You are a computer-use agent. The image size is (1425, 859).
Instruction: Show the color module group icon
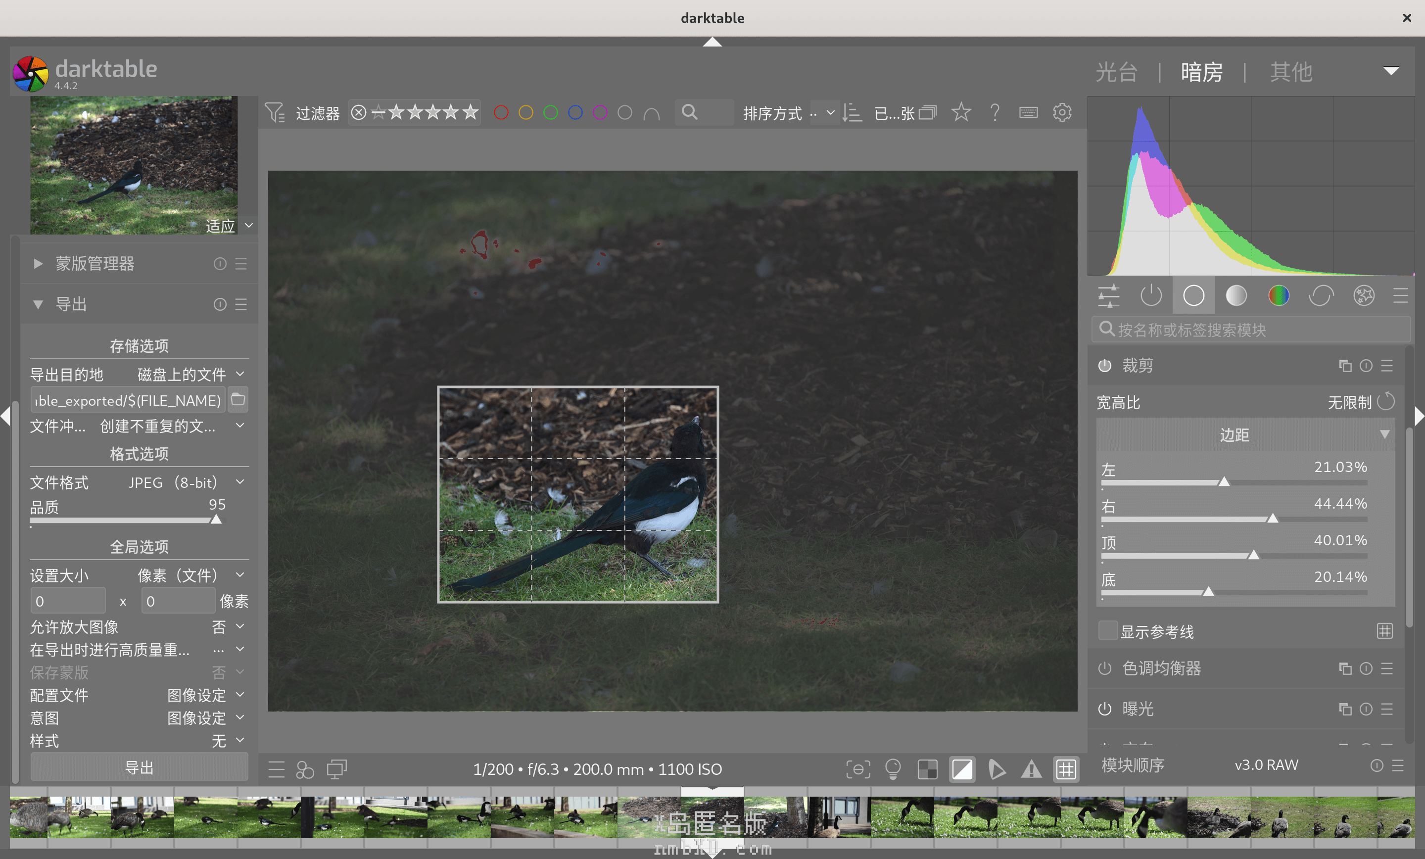click(x=1279, y=295)
